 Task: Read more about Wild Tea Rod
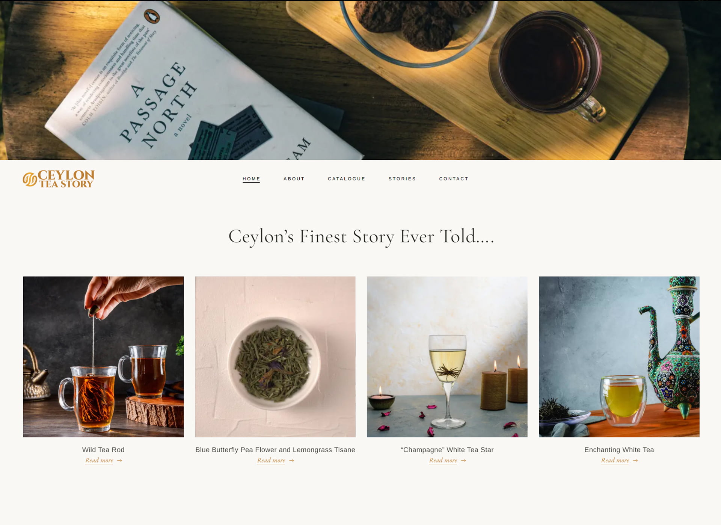99,460
